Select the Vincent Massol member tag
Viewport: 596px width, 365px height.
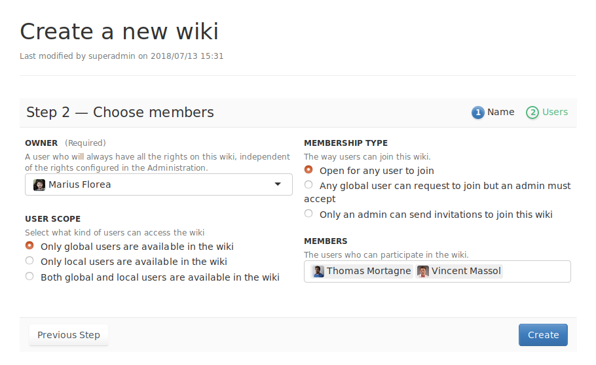coord(466,271)
